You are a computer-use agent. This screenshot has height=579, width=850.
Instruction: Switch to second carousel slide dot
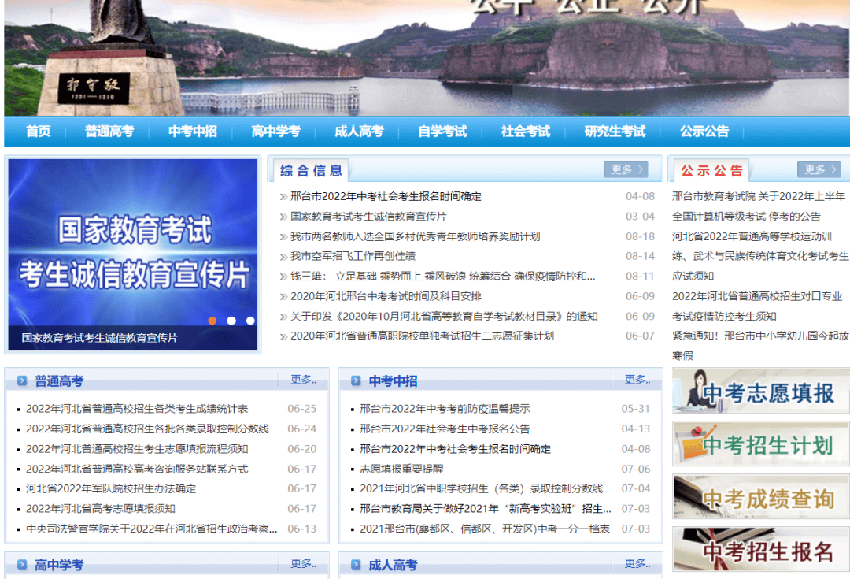(231, 321)
